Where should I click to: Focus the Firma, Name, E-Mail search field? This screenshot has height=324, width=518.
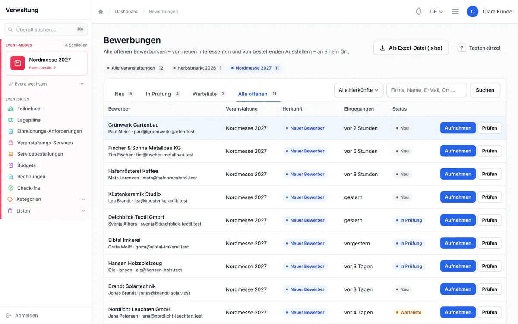tap(426, 90)
